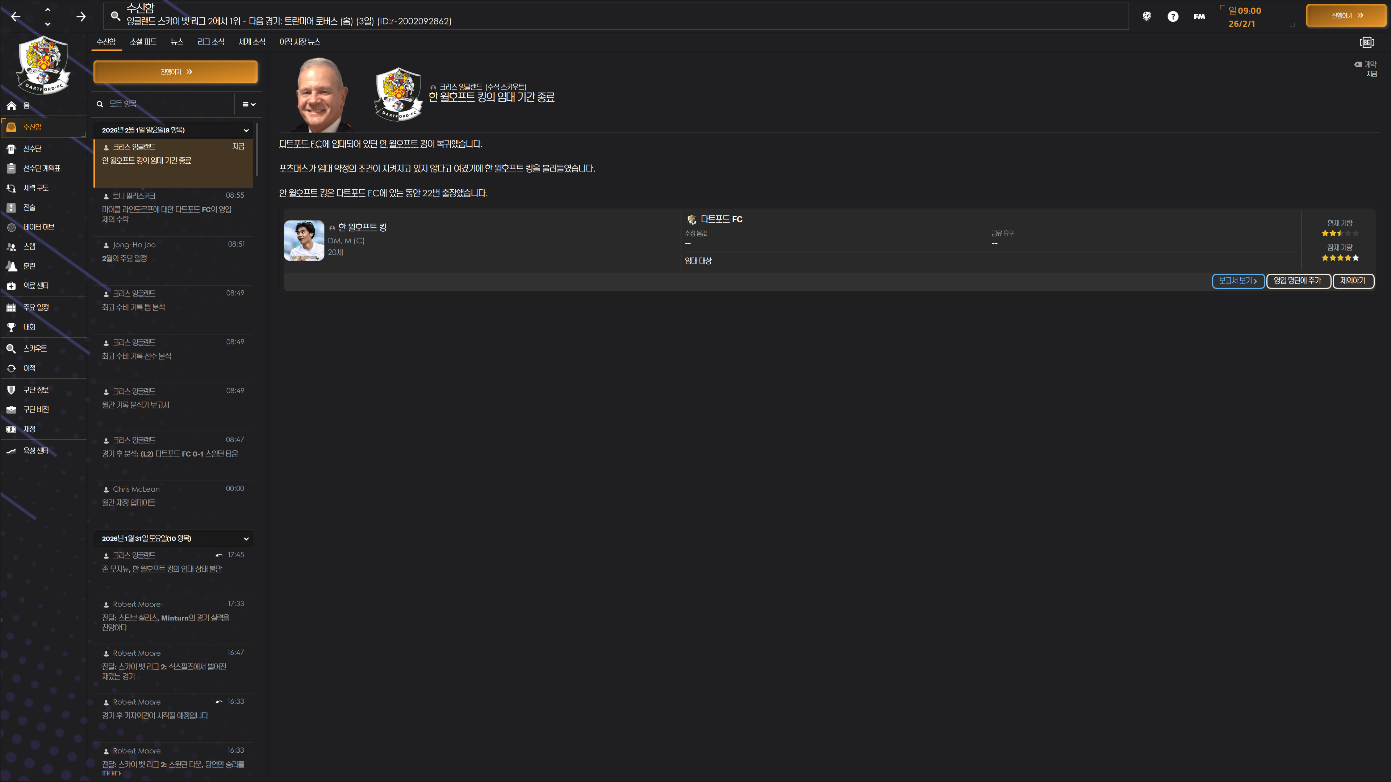Click 한 윌호프트 킹 player thumbnail
1391x782 pixels.
(304, 240)
